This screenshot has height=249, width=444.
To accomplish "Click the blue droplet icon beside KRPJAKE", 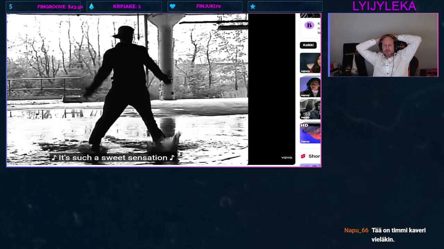I will (91, 7).
